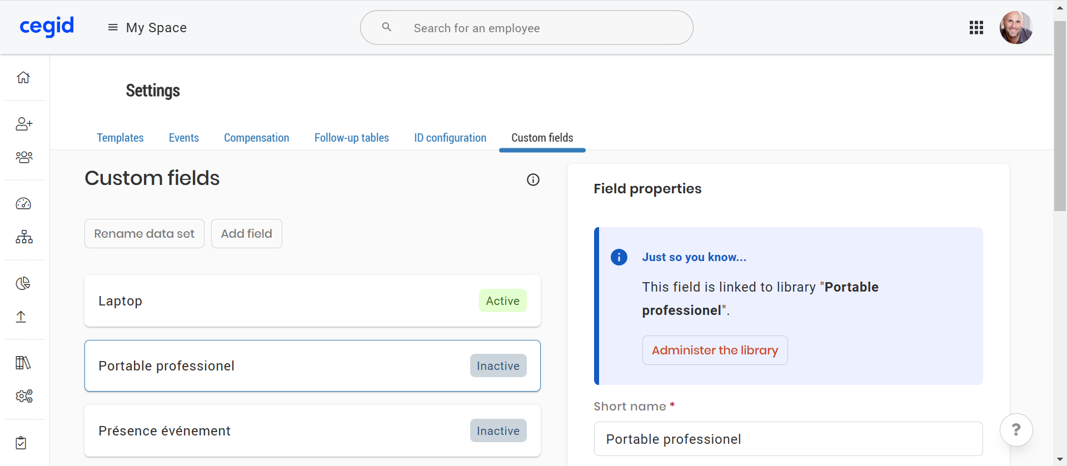Open the apps grid launcher
This screenshot has width=1067, height=466.
[x=976, y=28]
